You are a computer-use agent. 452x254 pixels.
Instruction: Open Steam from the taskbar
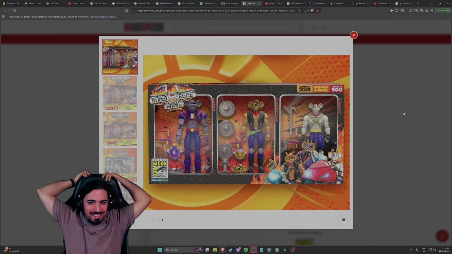pos(230,250)
